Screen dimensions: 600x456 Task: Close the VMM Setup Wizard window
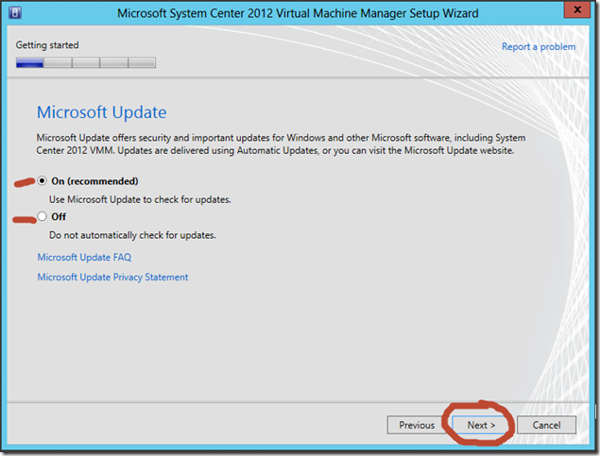[x=577, y=9]
